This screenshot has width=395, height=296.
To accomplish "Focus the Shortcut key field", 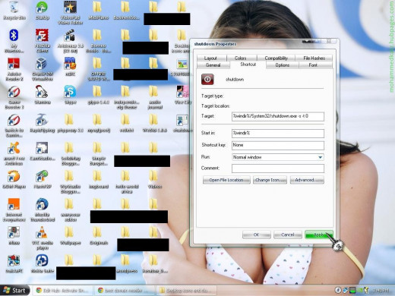I will [278, 145].
